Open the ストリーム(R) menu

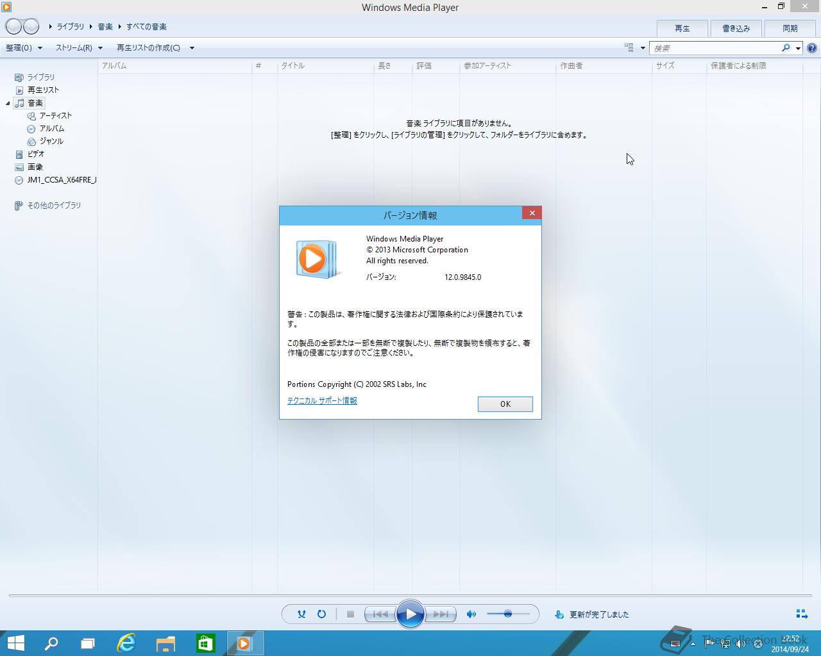coord(78,48)
